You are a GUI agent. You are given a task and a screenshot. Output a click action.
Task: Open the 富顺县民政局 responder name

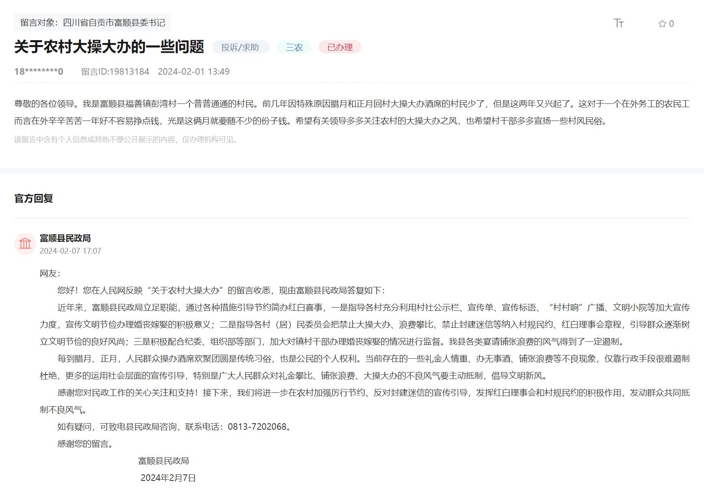[65, 238]
